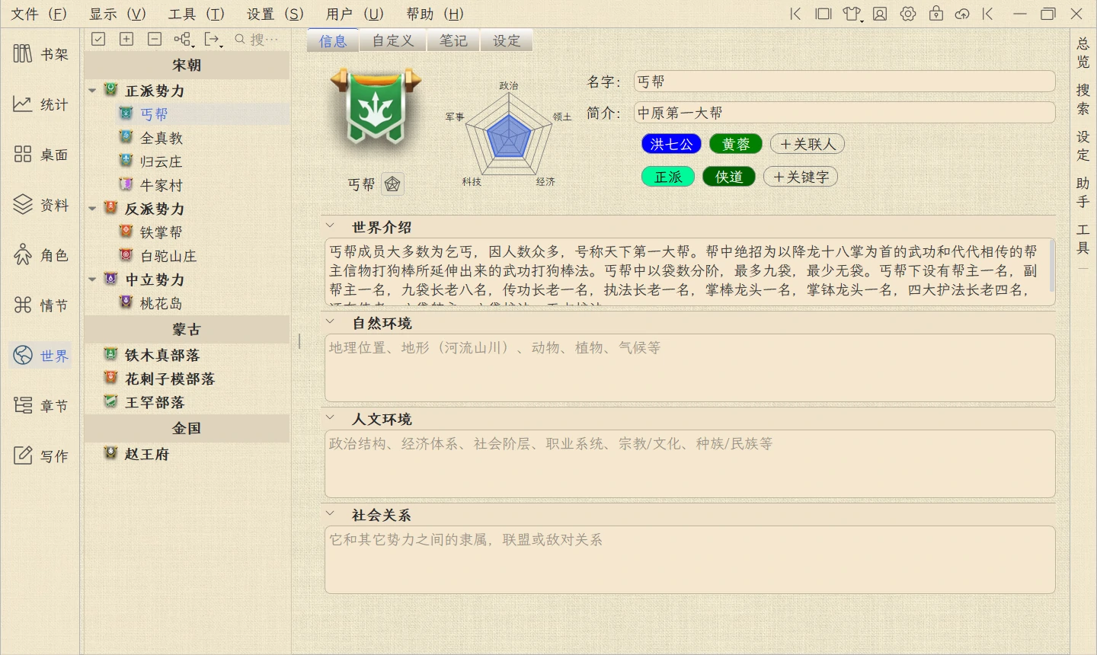Open the tree structure dropdown in toolbar
The height and width of the screenshot is (655, 1097).
pyautogui.click(x=183, y=39)
